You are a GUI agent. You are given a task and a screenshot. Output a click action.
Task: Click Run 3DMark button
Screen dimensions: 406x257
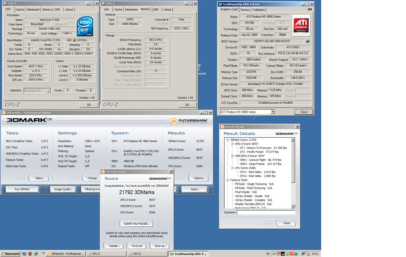point(22,189)
